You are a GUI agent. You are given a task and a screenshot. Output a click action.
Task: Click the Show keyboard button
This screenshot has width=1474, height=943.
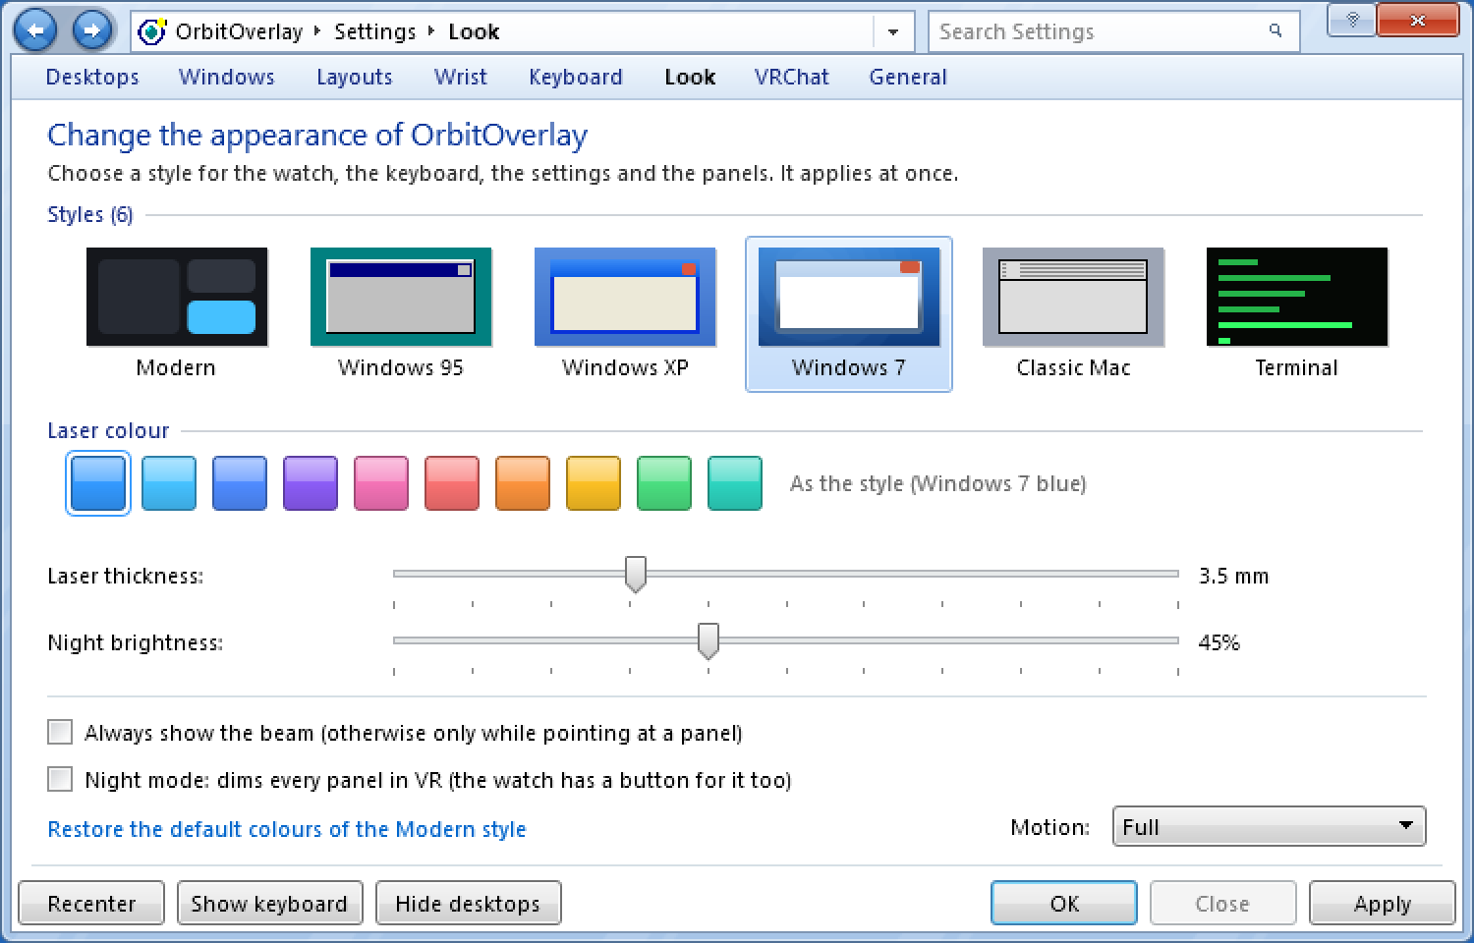tap(269, 903)
